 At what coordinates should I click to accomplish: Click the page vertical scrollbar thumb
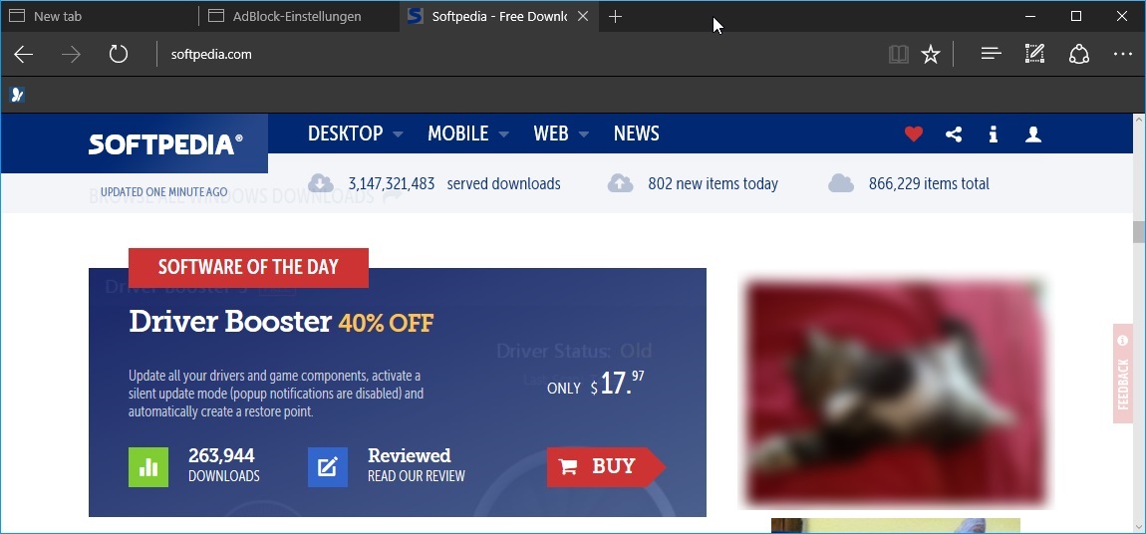coord(1139,231)
